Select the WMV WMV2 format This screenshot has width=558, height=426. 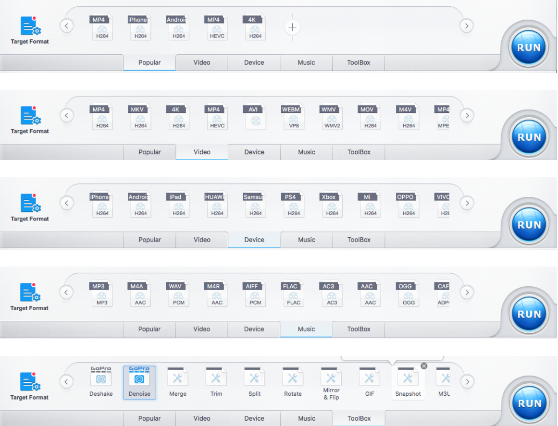pyautogui.click(x=332, y=117)
